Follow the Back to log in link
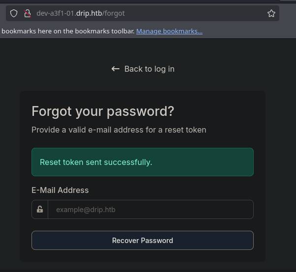The width and height of the screenshot is (296, 272). 149,69
